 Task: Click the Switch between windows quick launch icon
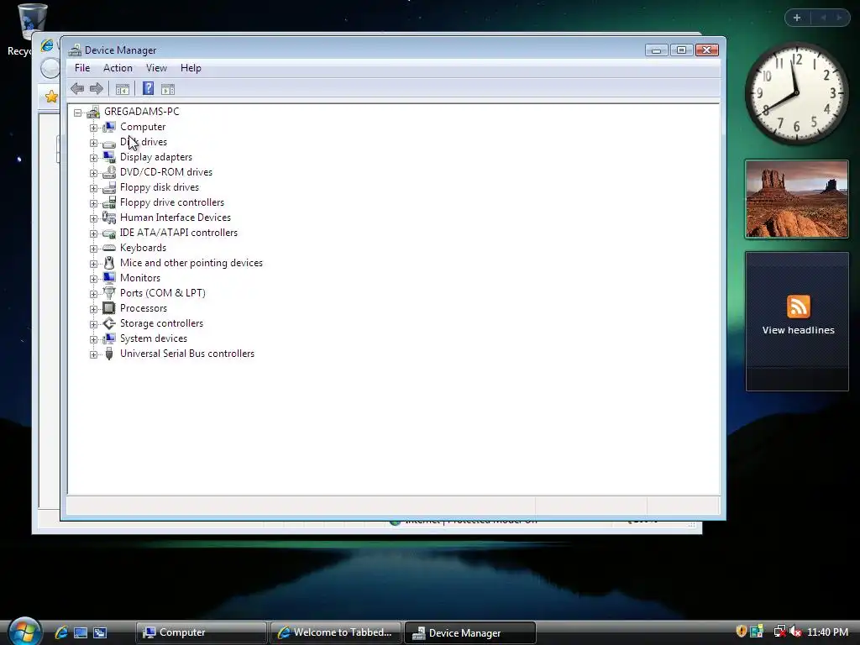(x=100, y=632)
